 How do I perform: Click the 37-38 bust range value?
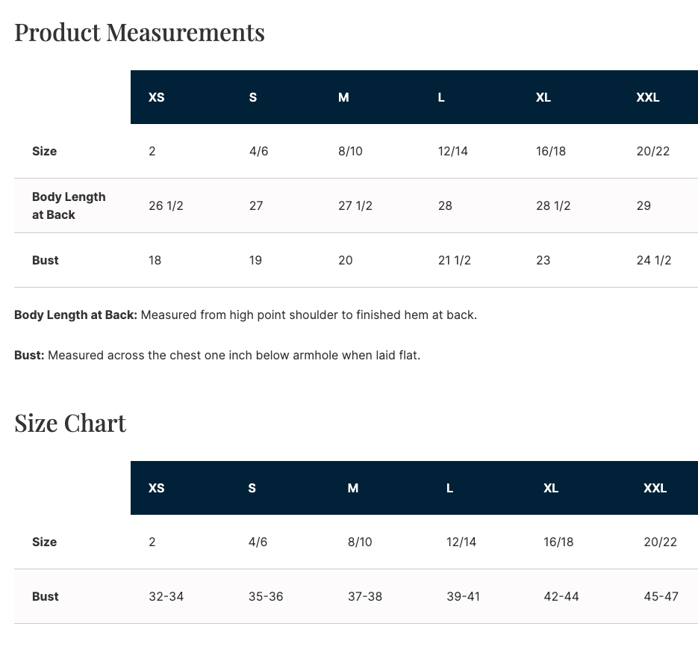point(365,596)
